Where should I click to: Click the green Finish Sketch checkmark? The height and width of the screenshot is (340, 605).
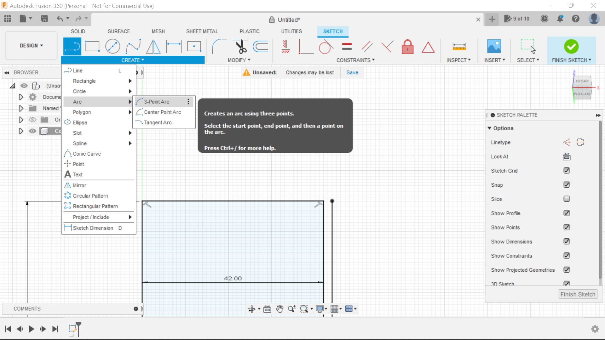(571, 47)
